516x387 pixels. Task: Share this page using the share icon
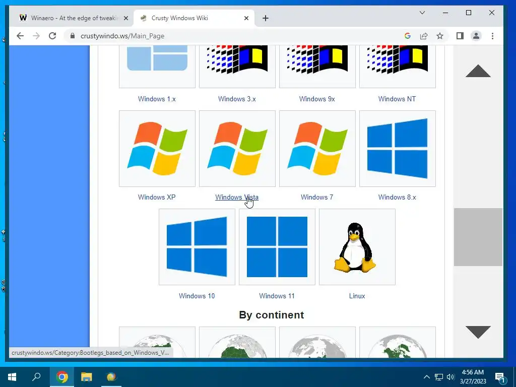tap(423, 36)
